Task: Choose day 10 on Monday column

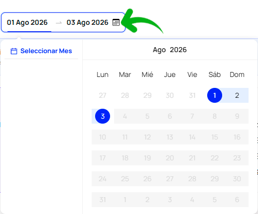Action: [x=103, y=137]
